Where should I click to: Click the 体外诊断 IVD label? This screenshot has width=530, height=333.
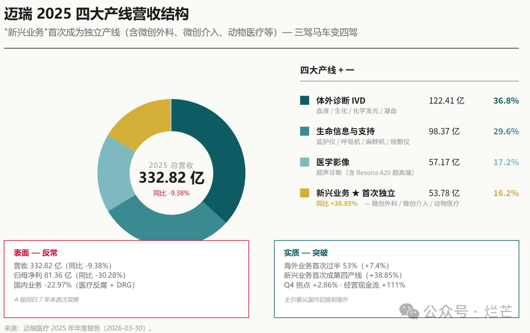341,101
